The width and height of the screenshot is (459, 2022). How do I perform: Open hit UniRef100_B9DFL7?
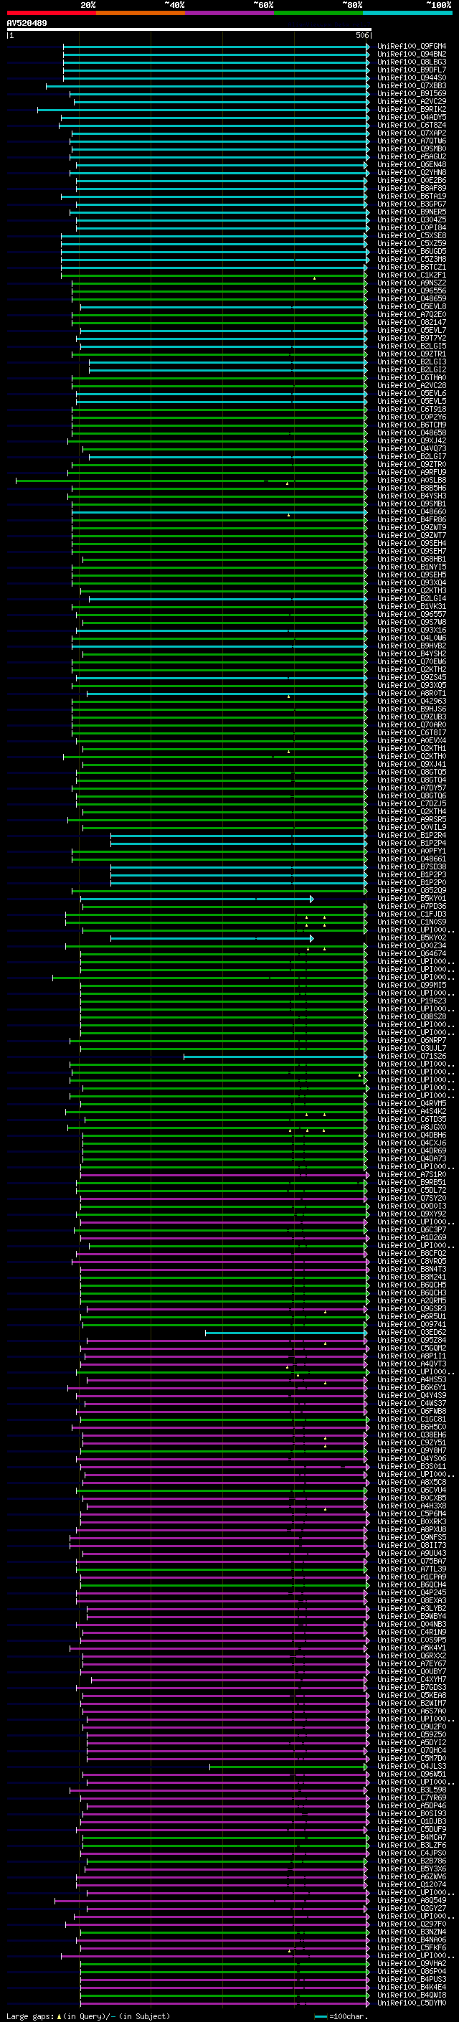point(411,70)
